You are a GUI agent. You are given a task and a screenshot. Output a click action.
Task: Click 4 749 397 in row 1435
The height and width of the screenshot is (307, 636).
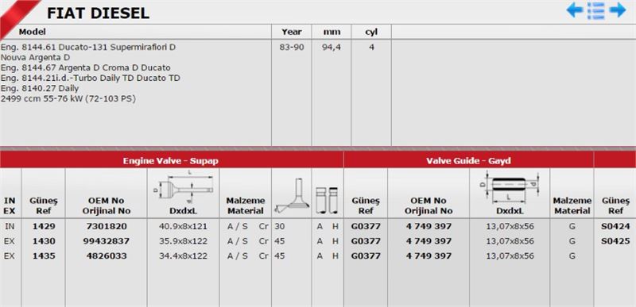click(429, 255)
